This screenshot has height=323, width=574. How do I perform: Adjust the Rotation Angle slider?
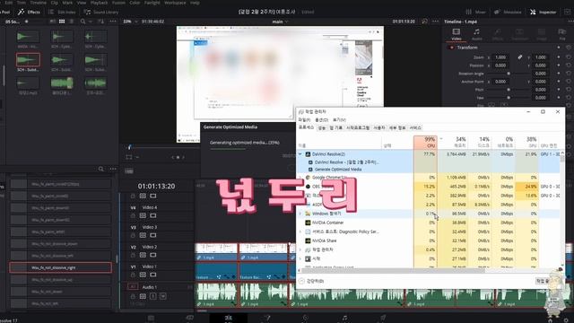coord(509,74)
